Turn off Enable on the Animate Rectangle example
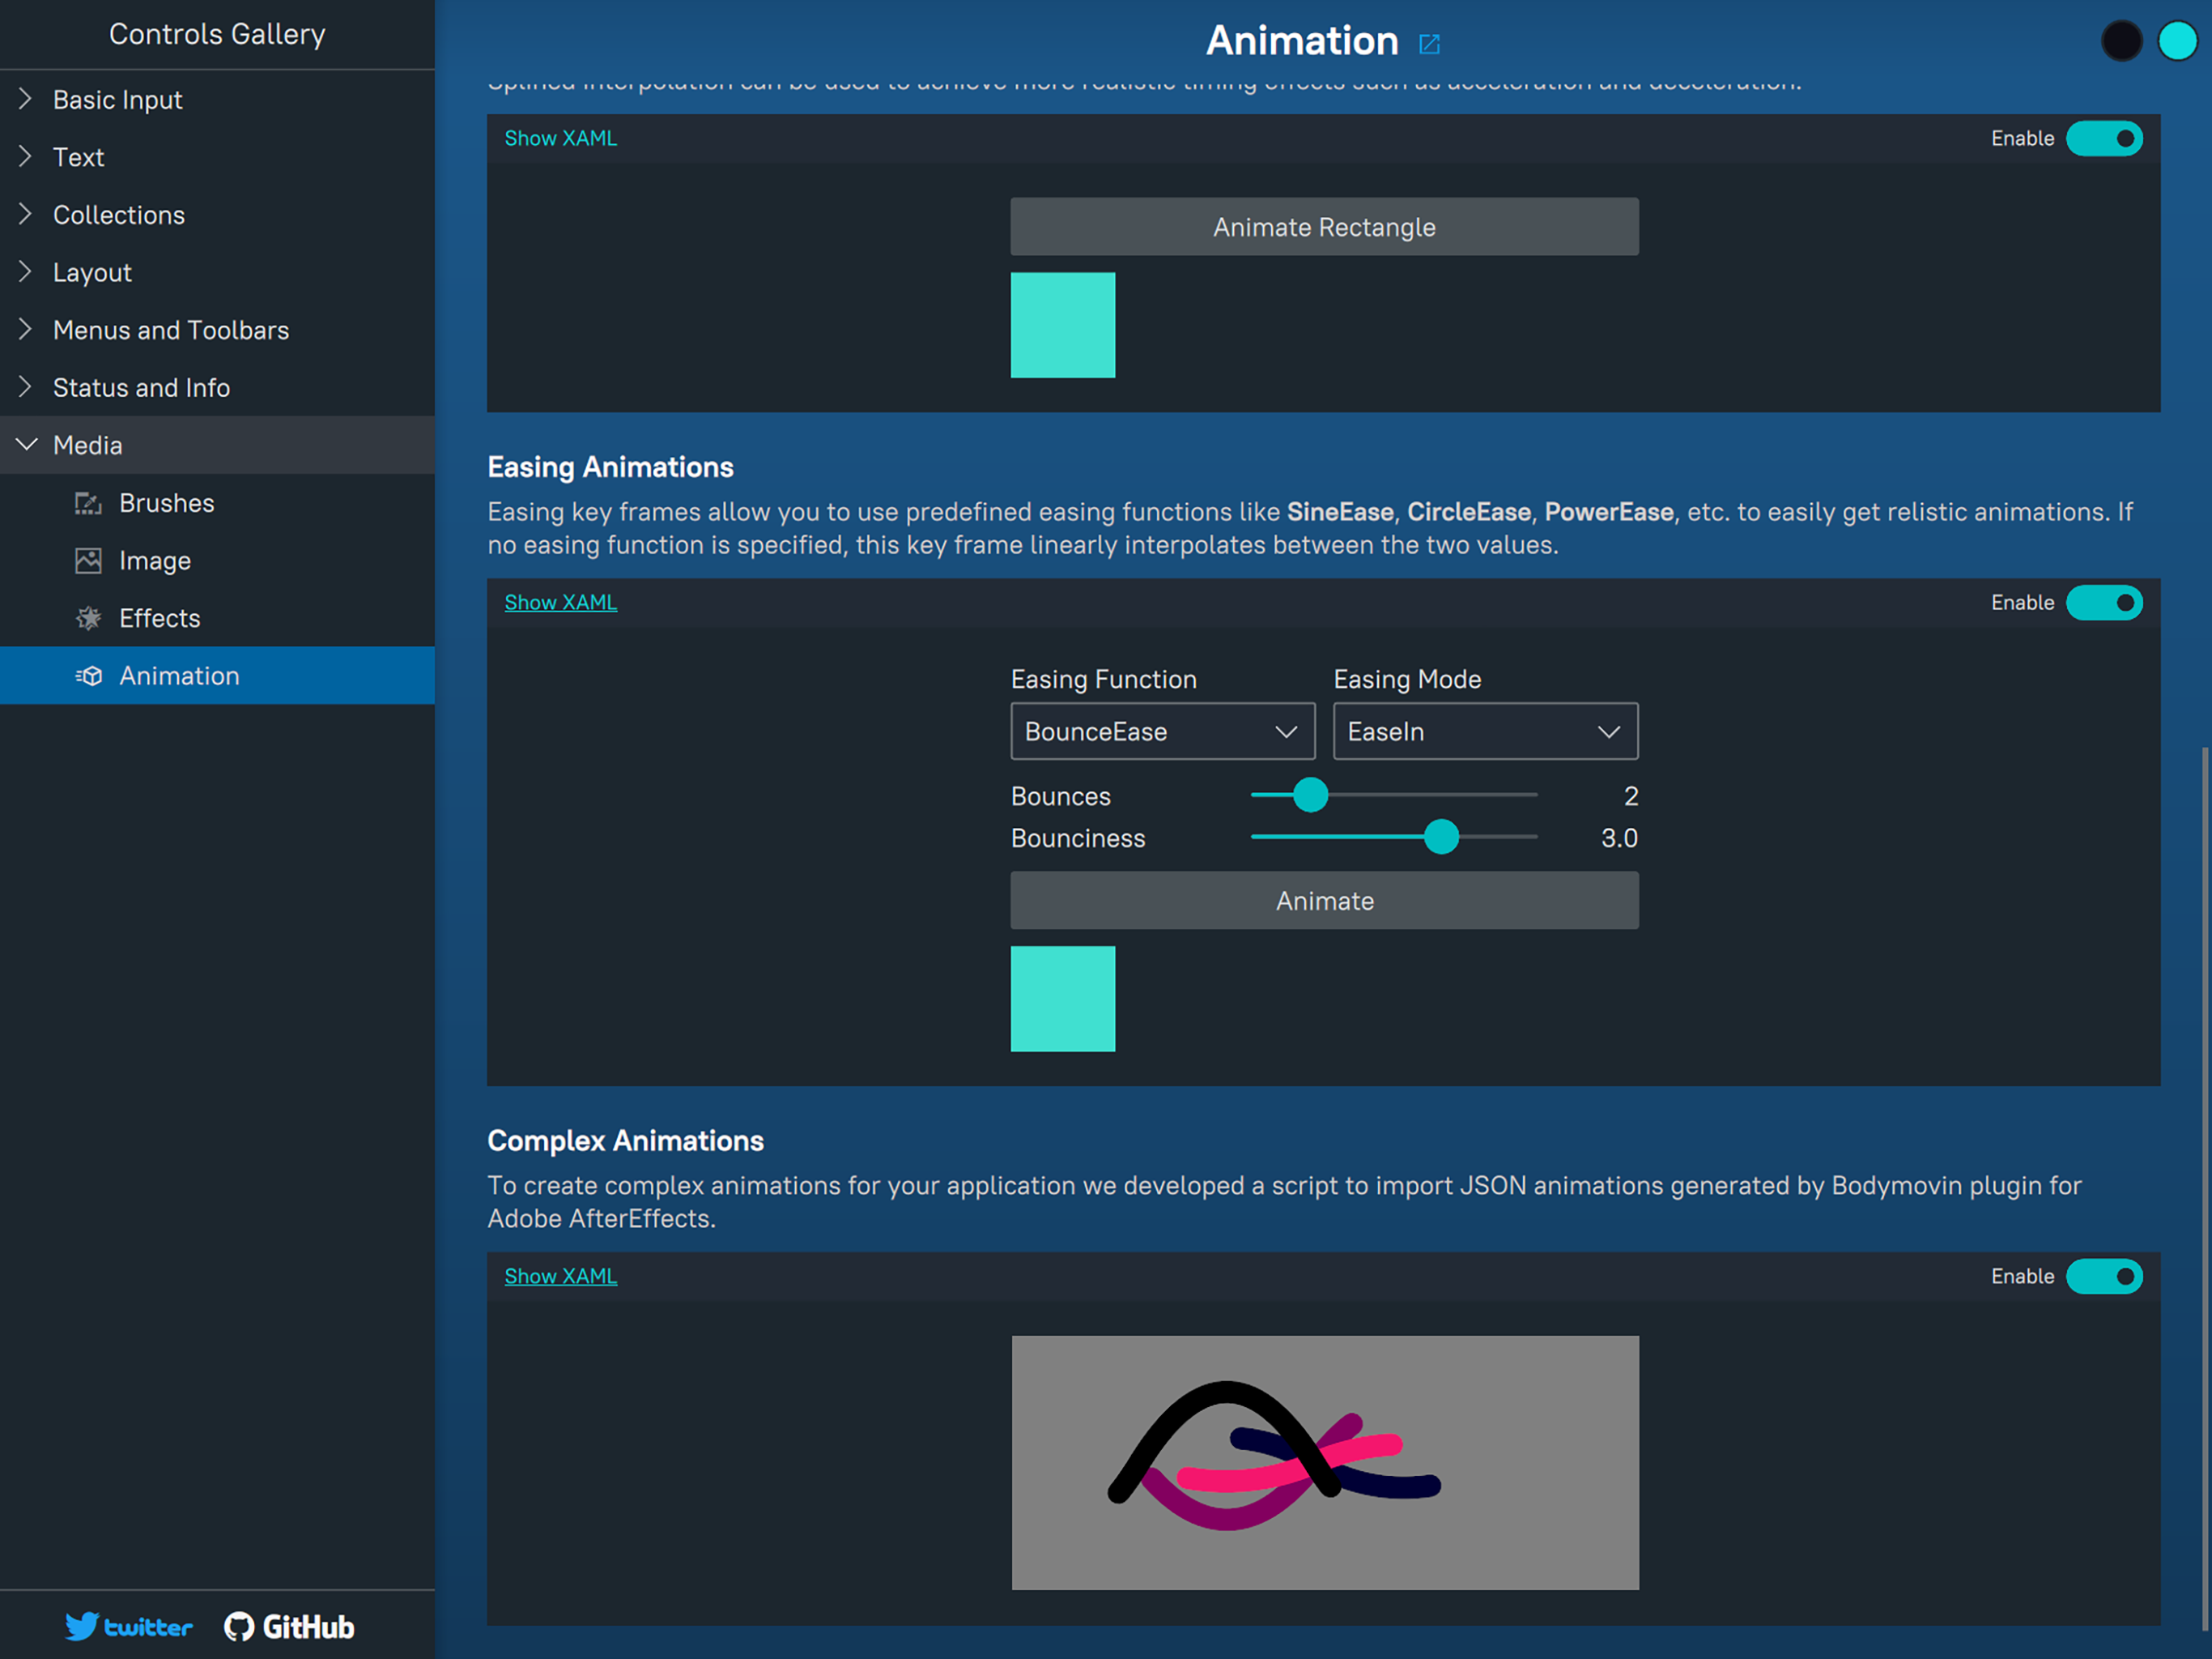This screenshot has height=1659, width=2212. click(2105, 139)
